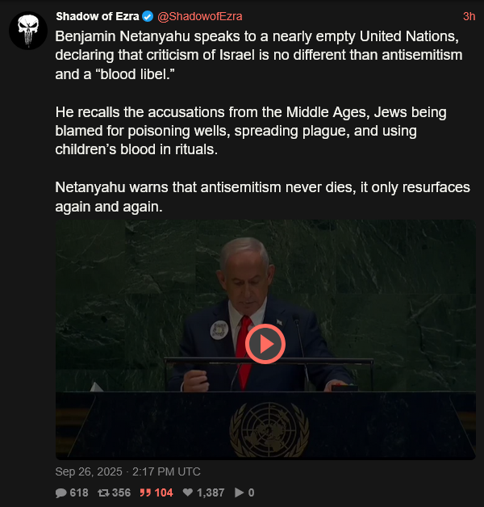Click the 104 quotes count
This screenshot has width=484, height=507.
(164, 492)
